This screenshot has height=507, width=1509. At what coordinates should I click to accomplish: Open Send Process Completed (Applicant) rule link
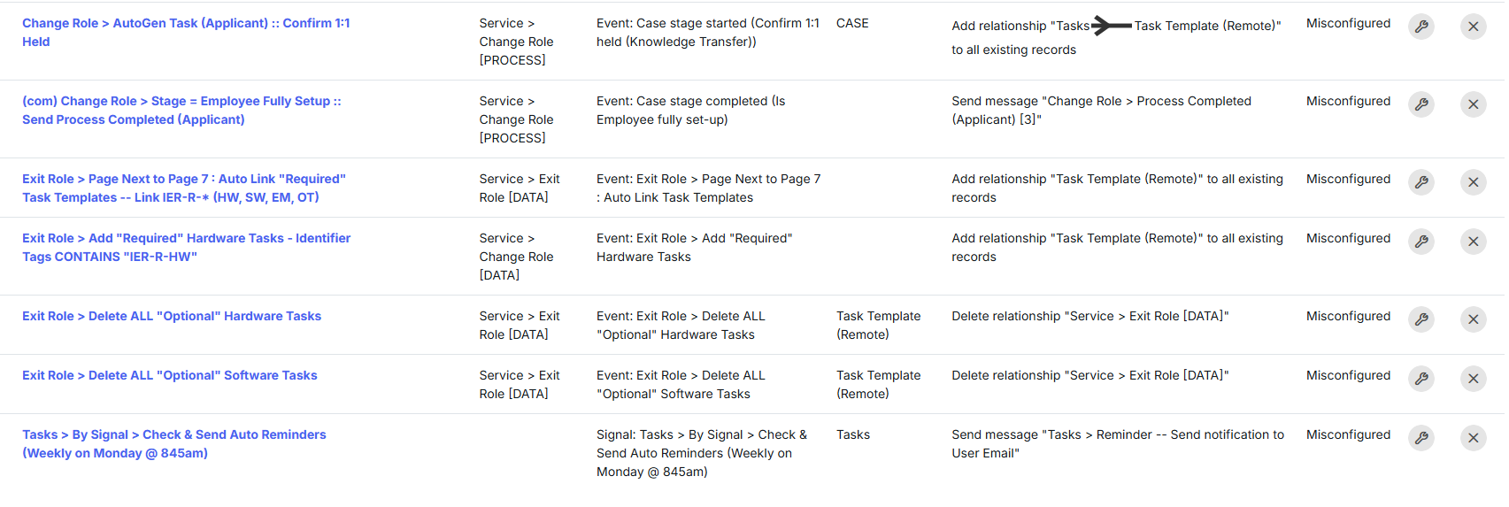(x=181, y=111)
